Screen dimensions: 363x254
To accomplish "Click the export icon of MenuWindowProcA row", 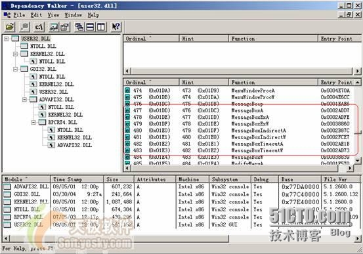I will tap(127, 91).
